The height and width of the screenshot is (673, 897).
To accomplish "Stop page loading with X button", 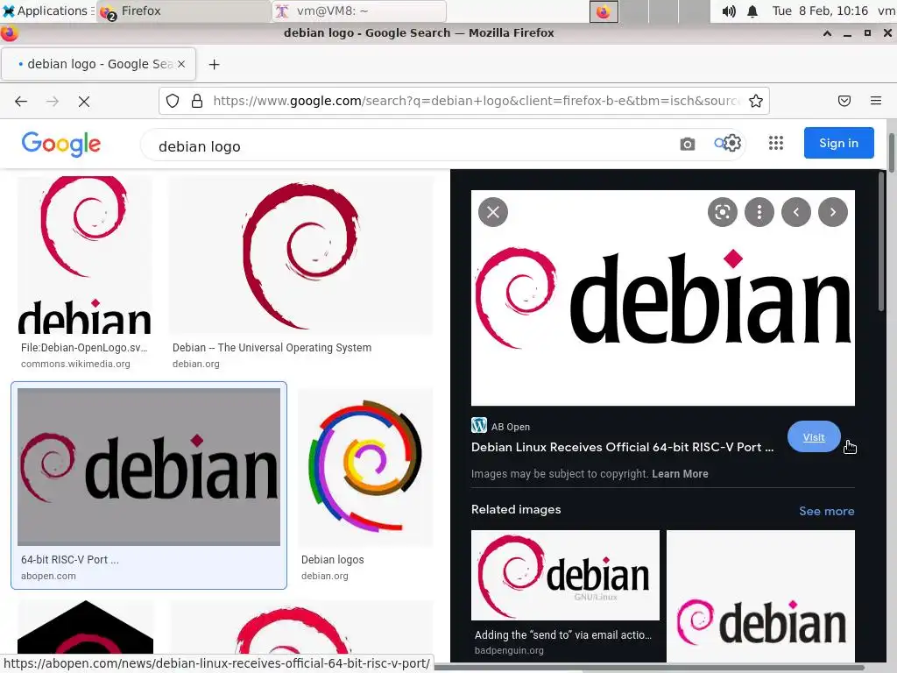I will point(84,102).
